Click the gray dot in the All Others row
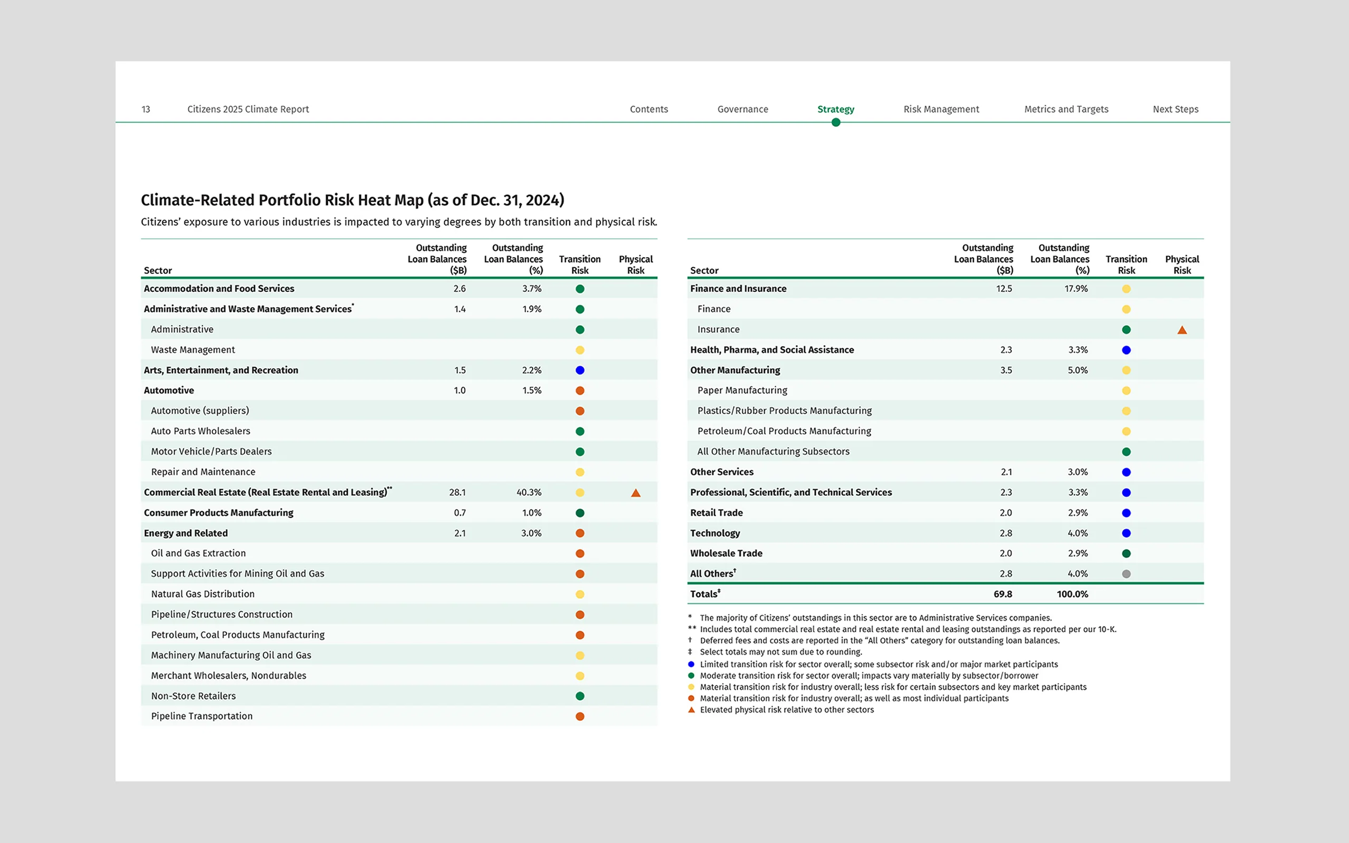 (x=1126, y=574)
